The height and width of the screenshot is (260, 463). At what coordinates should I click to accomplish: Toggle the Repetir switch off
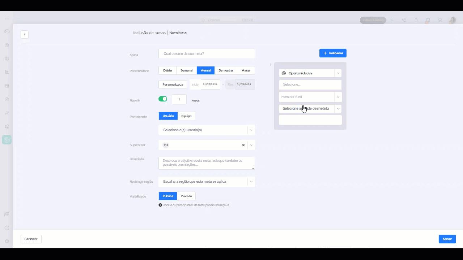click(163, 99)
